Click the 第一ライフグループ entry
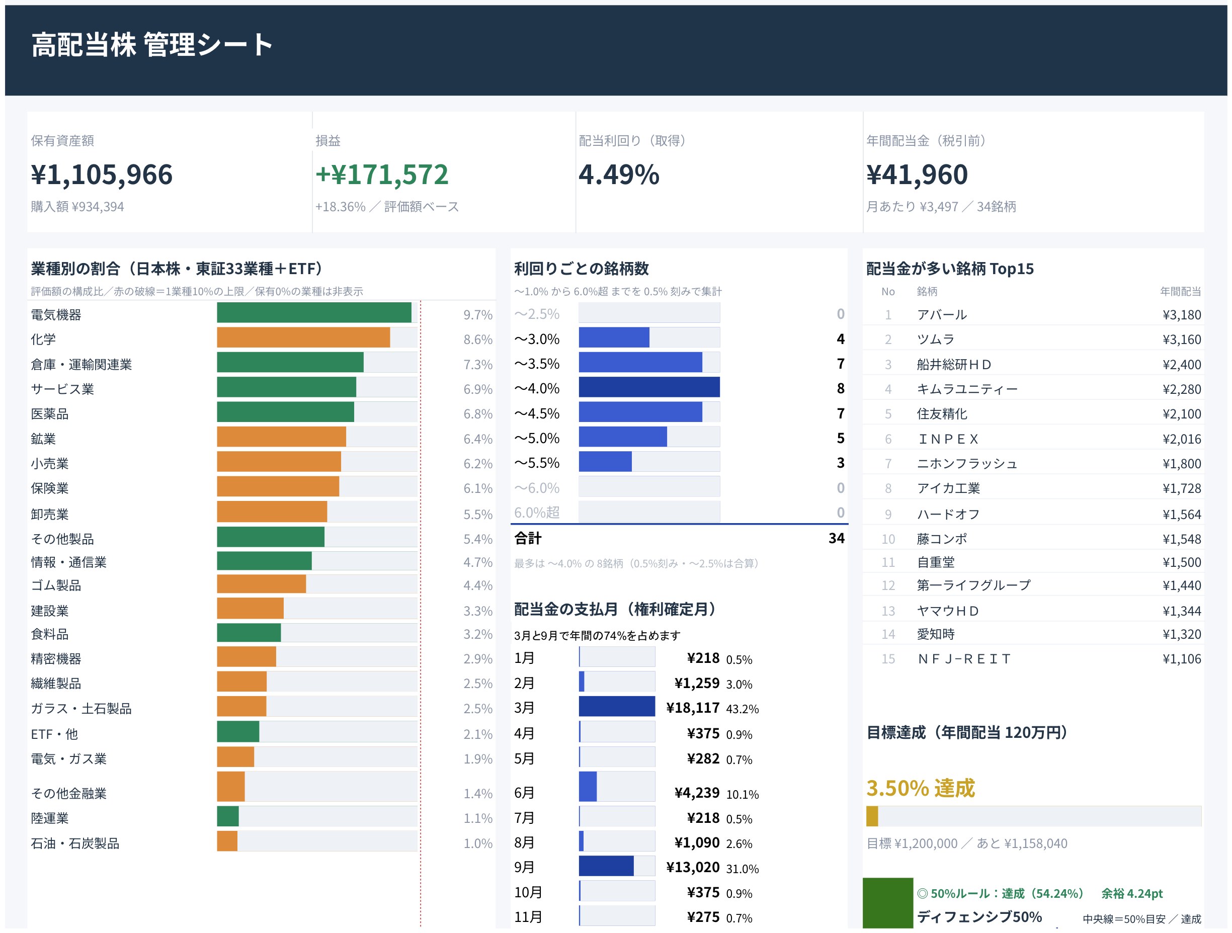This screenshot has width=1232, height=933. click(x=974, y=585)
